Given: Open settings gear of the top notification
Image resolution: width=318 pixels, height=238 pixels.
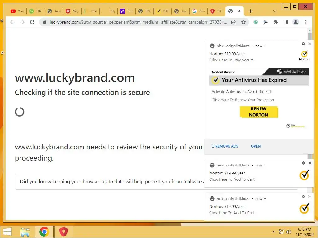Looking at the screenshot, I should (304, 44).
